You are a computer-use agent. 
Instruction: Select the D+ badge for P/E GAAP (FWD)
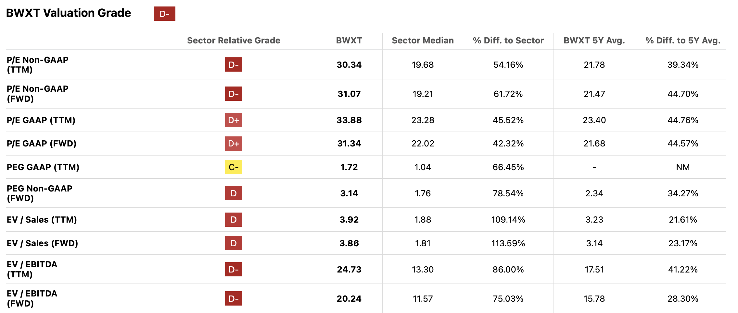pyautogui.click(x=234, y=144)
